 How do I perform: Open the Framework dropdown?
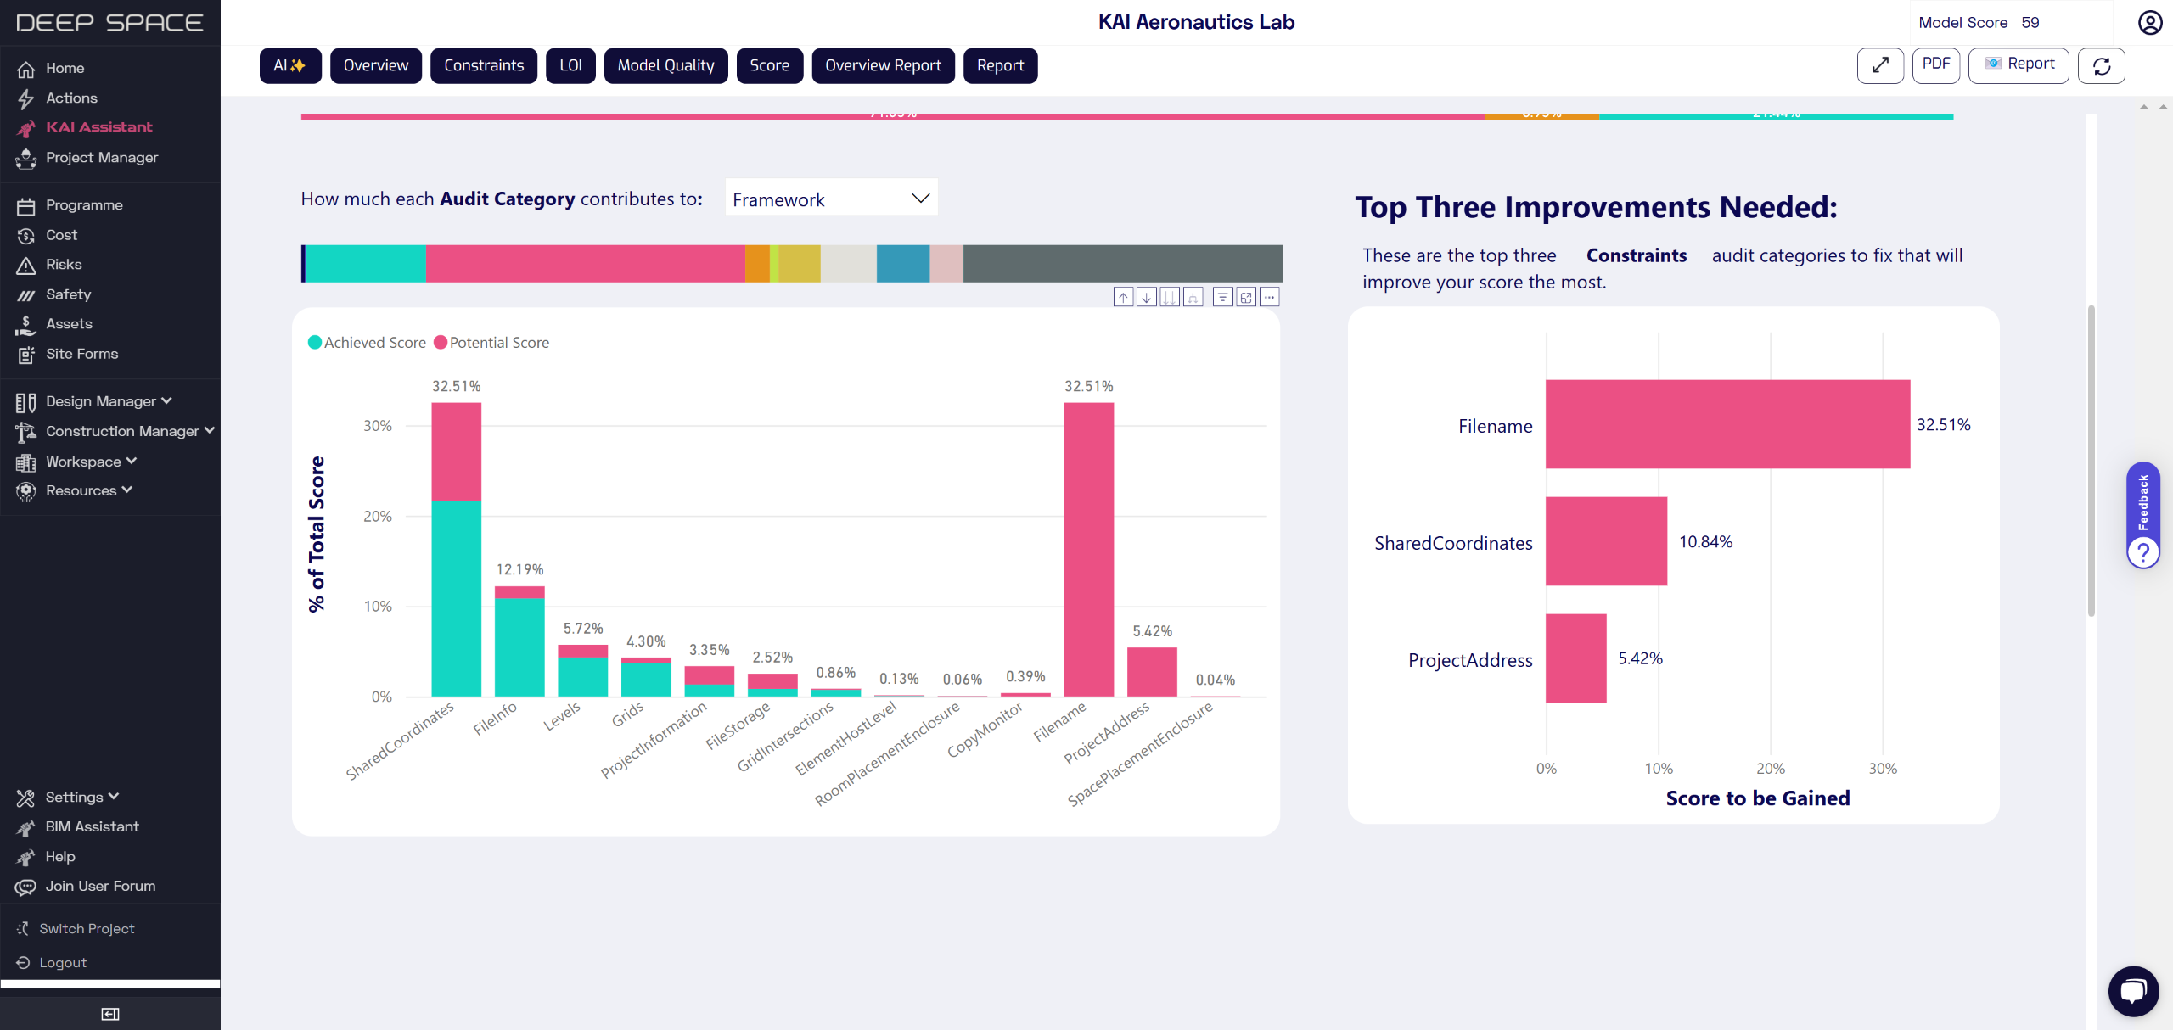830,199
